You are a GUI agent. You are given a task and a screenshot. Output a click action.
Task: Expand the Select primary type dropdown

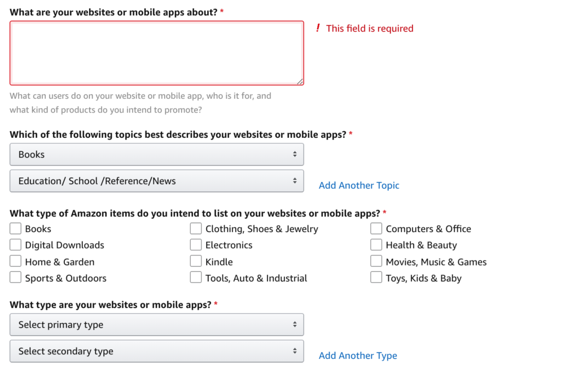[156, 325]
